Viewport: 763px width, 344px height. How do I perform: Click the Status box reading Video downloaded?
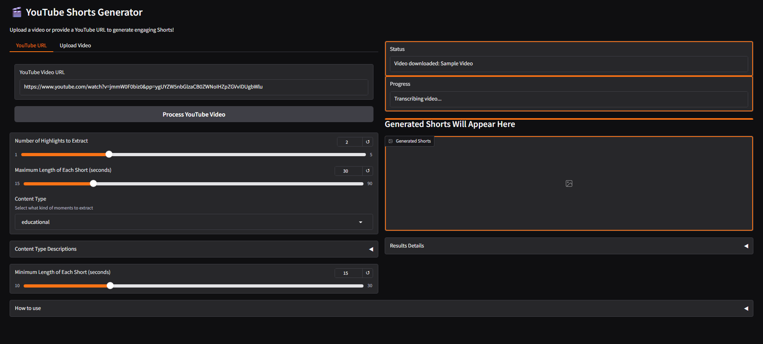569,64
